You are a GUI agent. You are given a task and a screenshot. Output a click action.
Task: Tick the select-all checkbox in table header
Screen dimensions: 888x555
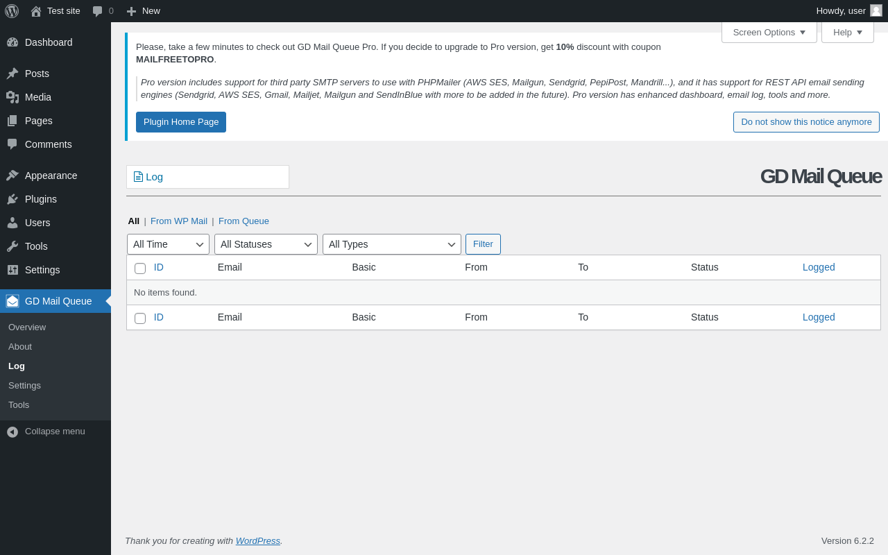point(140,268)
